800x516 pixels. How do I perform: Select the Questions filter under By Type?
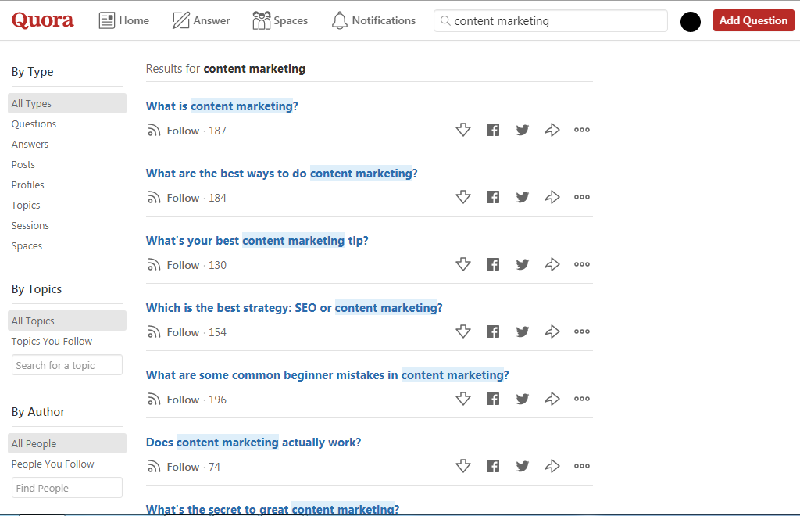34,124
